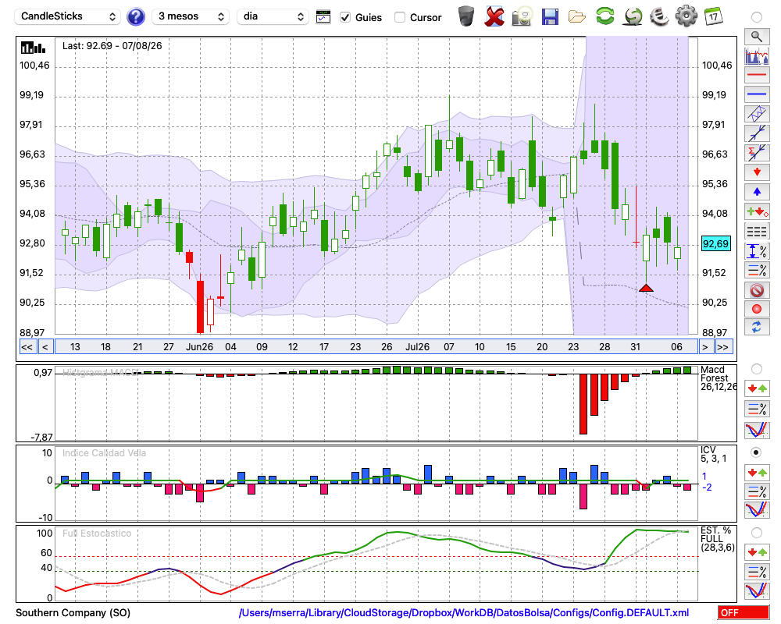Jump to chart start with << button
Viewport: 781px width, 624px height.
(27, 347)
